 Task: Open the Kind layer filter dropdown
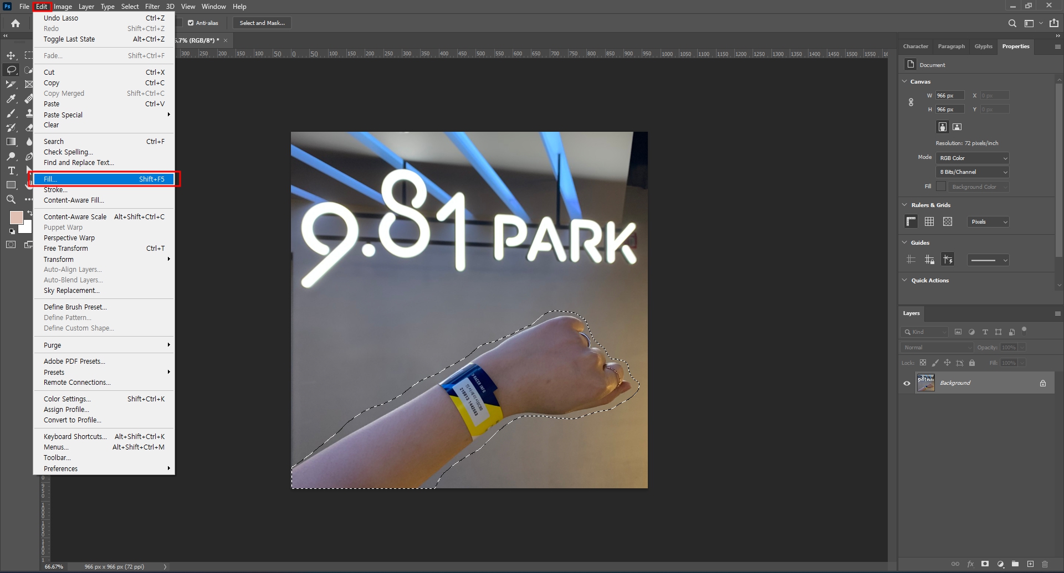(x=924, y=332)
